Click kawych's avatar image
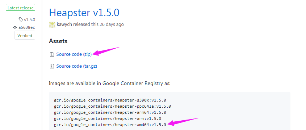Screen dimensions: 306x130 pos(52,24)
